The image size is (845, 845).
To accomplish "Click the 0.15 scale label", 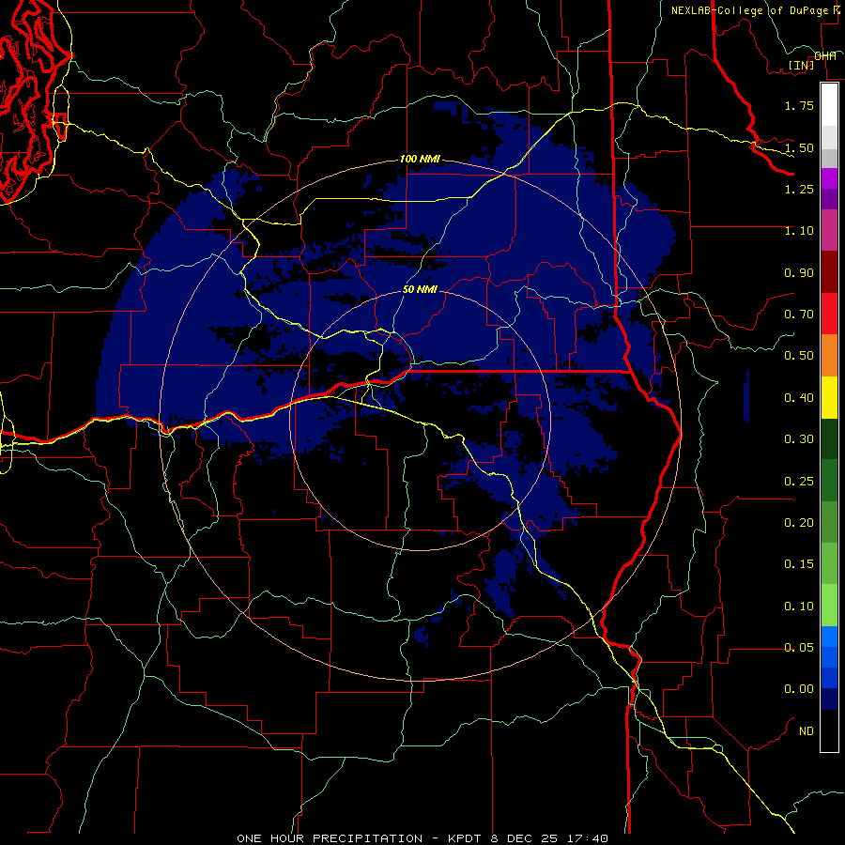I will pos(799,564).
